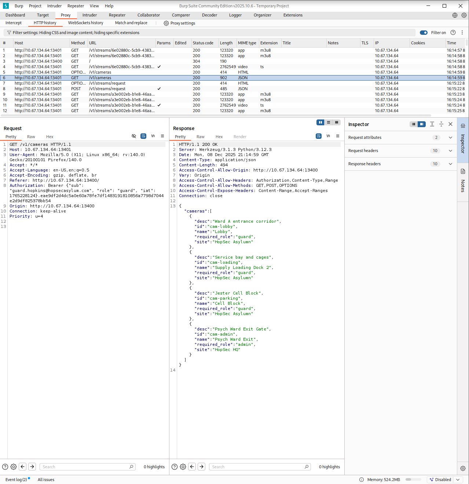Open WebSockets history sub-tab
The image size is (469, 484).
tap(85, 23)
